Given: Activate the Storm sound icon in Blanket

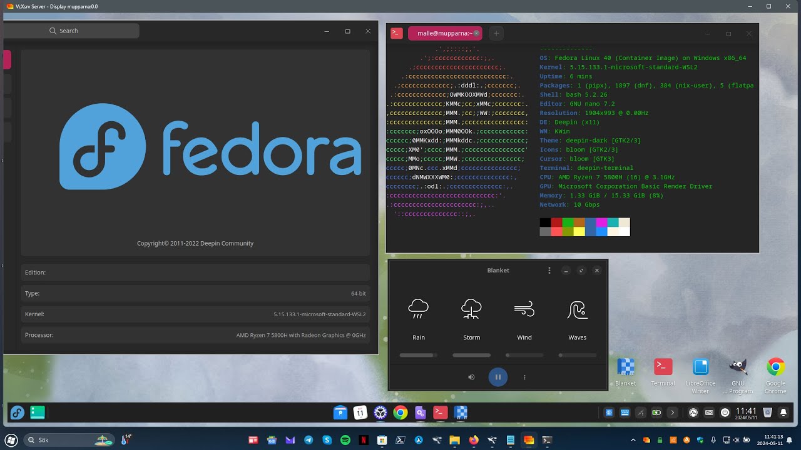Looking at the screenshot, I should [471, 309].
